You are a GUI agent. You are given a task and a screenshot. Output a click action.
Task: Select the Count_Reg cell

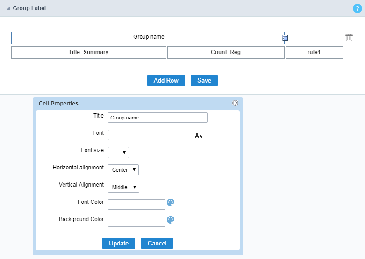pos(226,53)
